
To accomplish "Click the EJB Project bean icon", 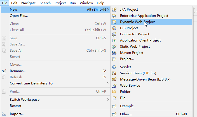I will click(114, 28).
